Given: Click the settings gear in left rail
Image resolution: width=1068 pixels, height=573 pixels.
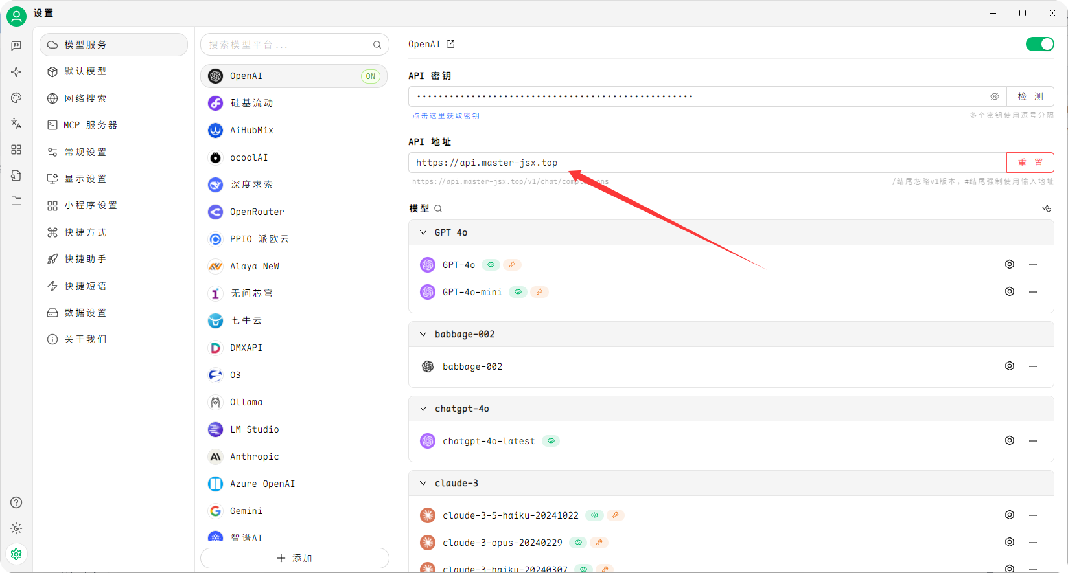Looking at the screenshot, I should 16,554.
